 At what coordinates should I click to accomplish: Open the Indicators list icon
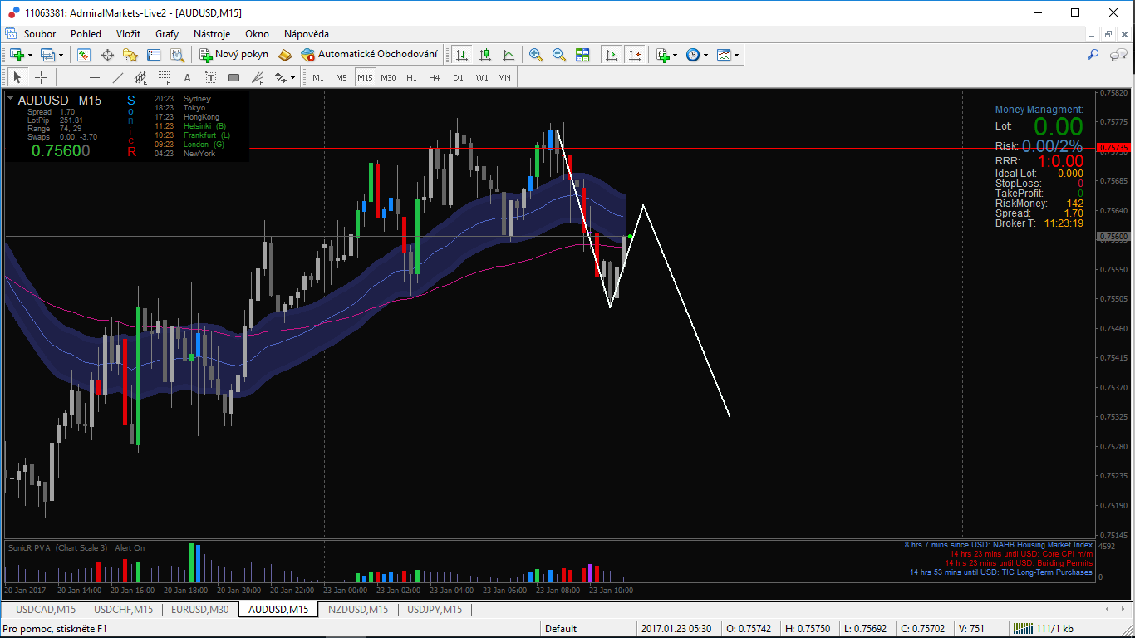pyautogui.click(x=662, y=55)
